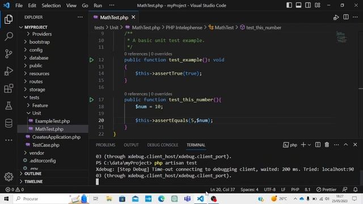Image resolution: width=363 pixels, height=204 pixels.
Task: Click the terminal vertical scrollbar
Action: coord(361,177)
